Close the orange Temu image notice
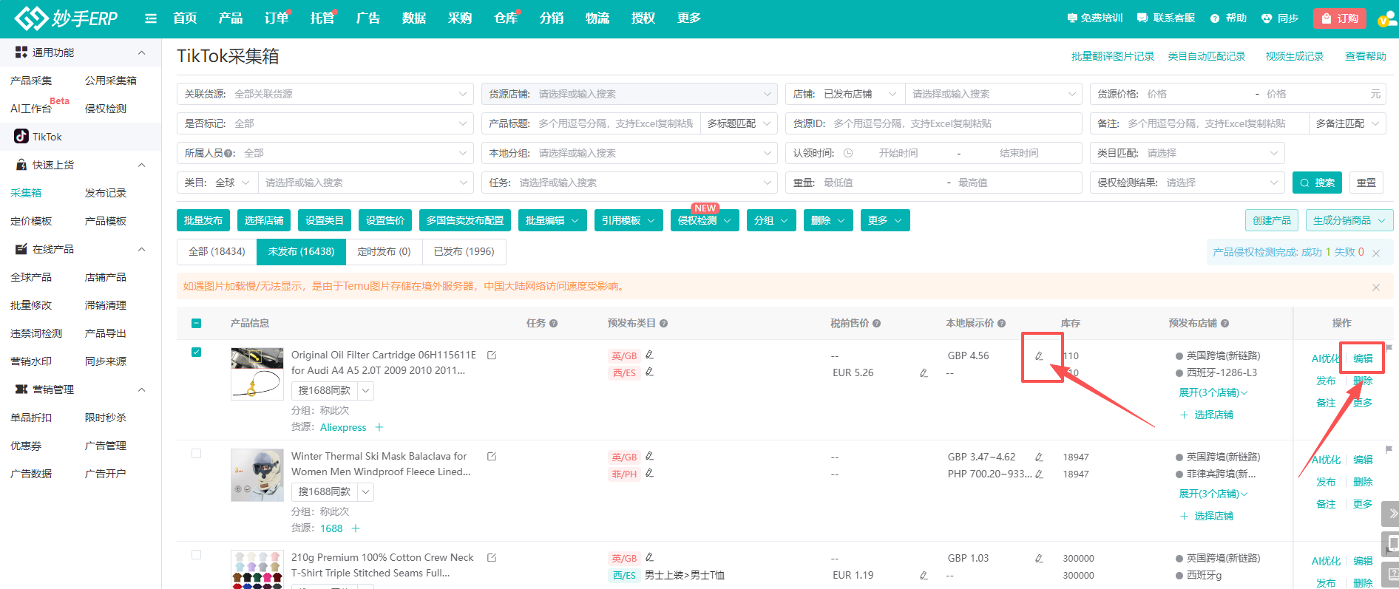The width and height of the screenshot is (1399, 589). point(1376,287)
